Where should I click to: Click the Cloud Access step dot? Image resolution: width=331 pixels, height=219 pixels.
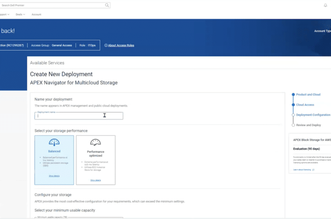[293, 105]
